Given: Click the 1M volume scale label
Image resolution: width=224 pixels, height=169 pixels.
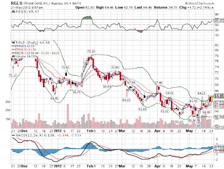Looking at the screenshot, I should [8, 119].
